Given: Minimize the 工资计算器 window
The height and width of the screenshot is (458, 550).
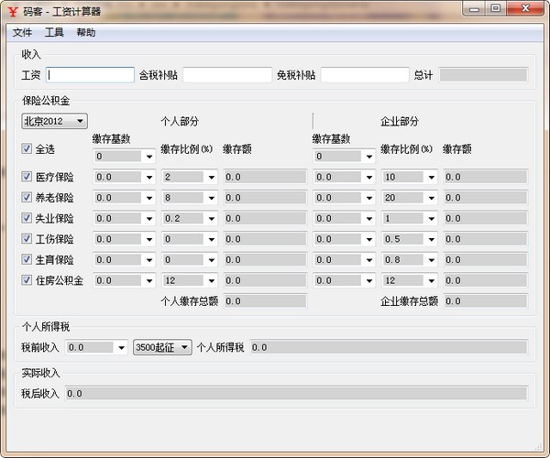Looking at the screenshot, I should tap(474, 9).
